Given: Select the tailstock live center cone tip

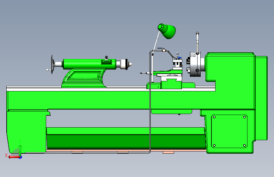Looking at the screenshot, I should coord(130,64).
